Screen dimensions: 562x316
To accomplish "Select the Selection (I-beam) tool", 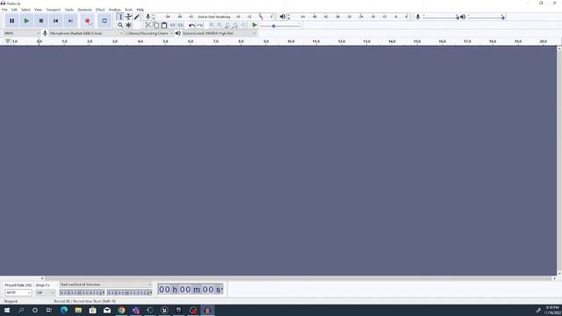I will pyautogui.click(x=120, y=17).
